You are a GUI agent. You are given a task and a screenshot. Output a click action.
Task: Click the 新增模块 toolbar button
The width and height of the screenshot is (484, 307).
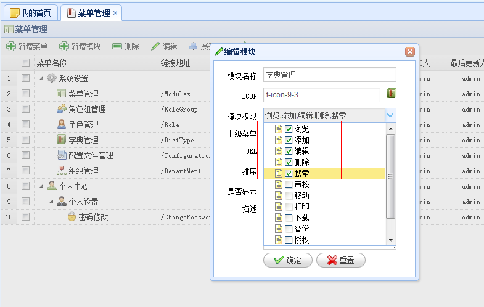[80, 46]
